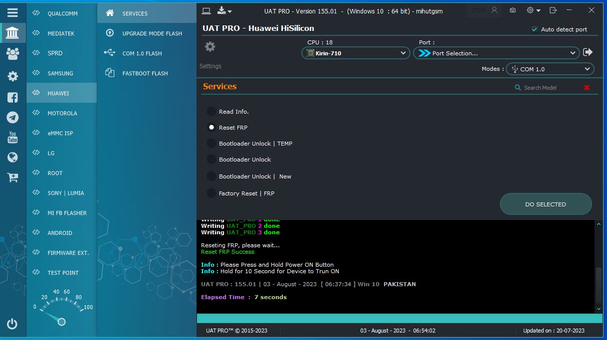Click the search magnifier icon
The height and width of the screenshot is (340, 607).
518,88
